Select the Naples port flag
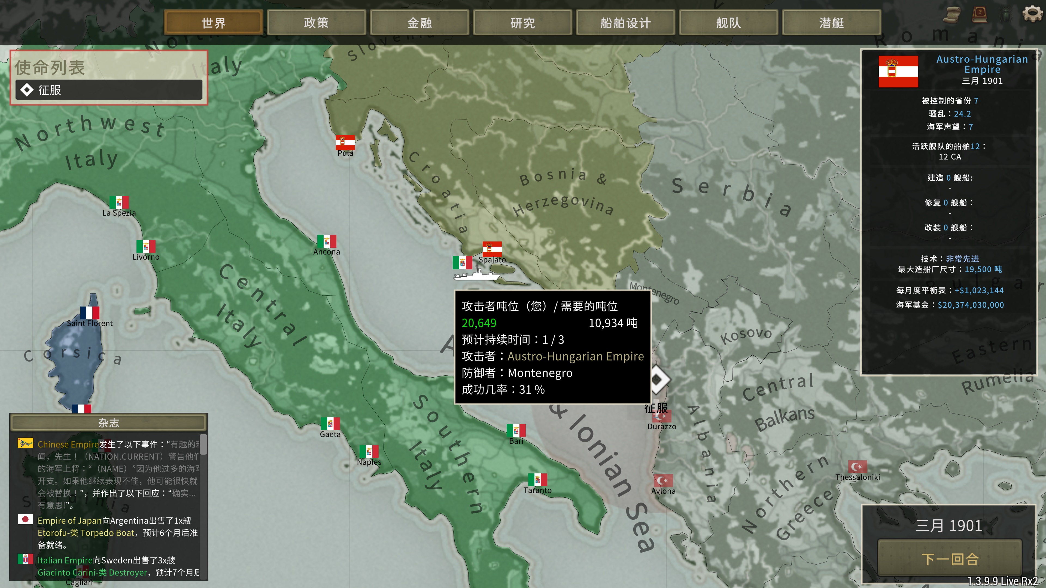1046x588 pixels. pyautogui.click(x=369, y=451)
